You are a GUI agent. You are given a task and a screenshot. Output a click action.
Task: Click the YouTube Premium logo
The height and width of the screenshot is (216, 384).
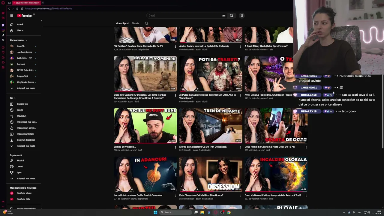[25, 16]
